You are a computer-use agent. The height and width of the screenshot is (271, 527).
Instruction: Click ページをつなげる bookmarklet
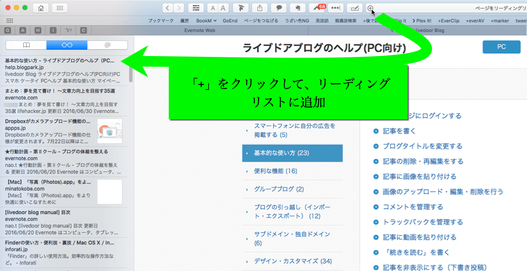click(261, 20)
